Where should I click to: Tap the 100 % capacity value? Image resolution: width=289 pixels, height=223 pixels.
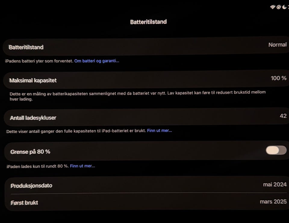(278, 78)
